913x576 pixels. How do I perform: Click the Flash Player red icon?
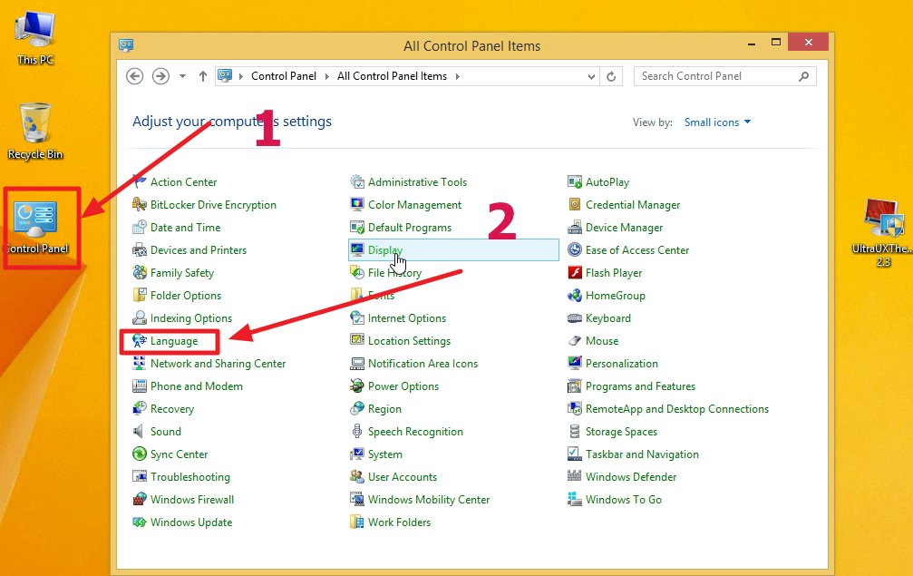[x=575, y=272]
